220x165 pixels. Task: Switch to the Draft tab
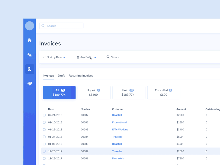click(61, 76)
